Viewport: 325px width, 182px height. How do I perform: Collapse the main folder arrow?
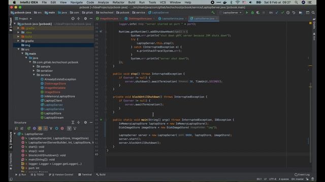22,54
